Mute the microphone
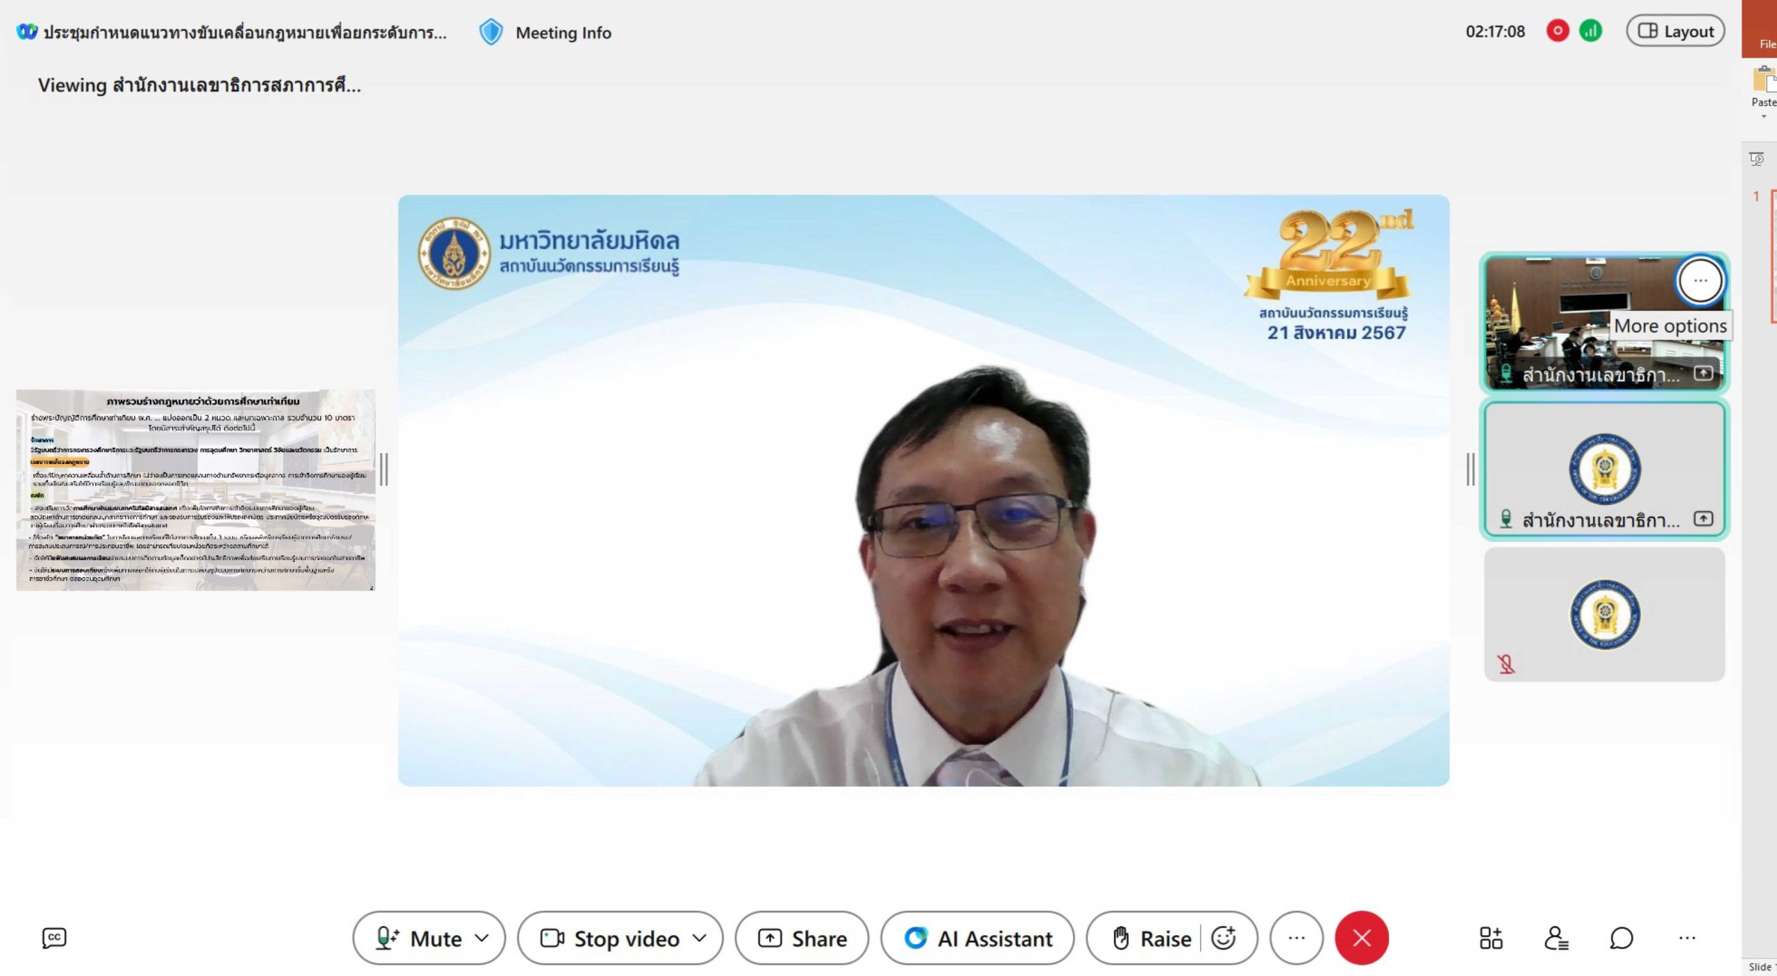 point(419,938)
